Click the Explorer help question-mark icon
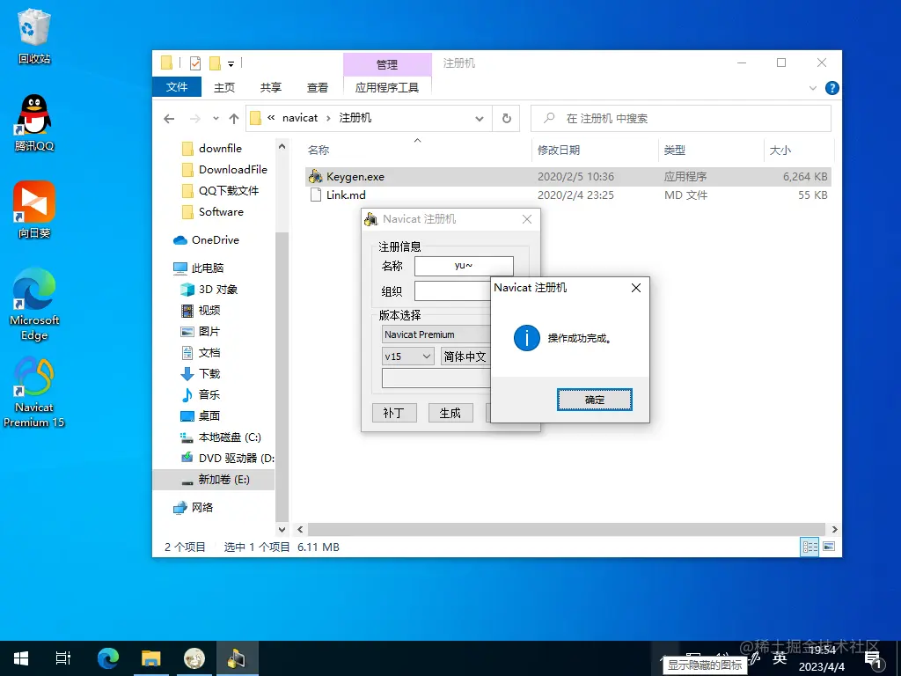The height and width of the screenshot is (676, 901). click(831, 88)
